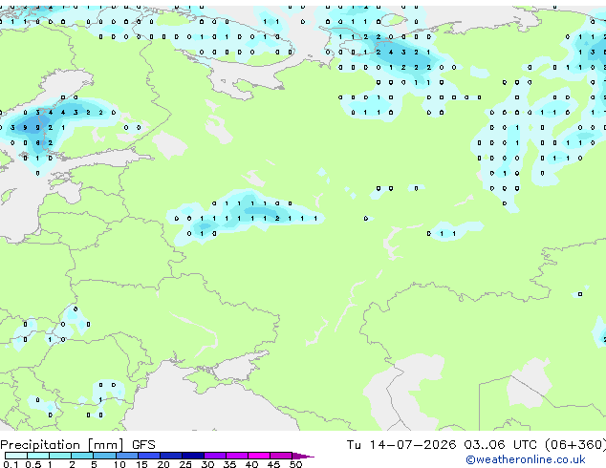Pick the 2–5 mm legend swatch
Image resolution: width=606 pixels, height=468 pixels.
pos(82,456)
